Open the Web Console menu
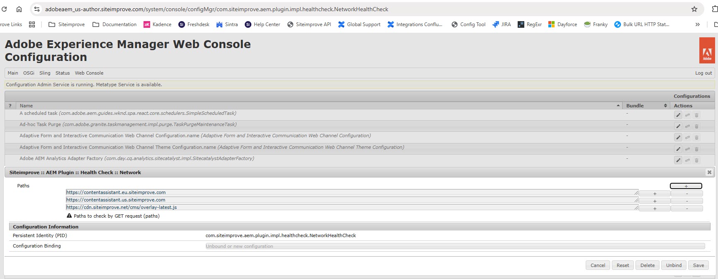Viewport: 718px width, 279px height. pos(89,73)
